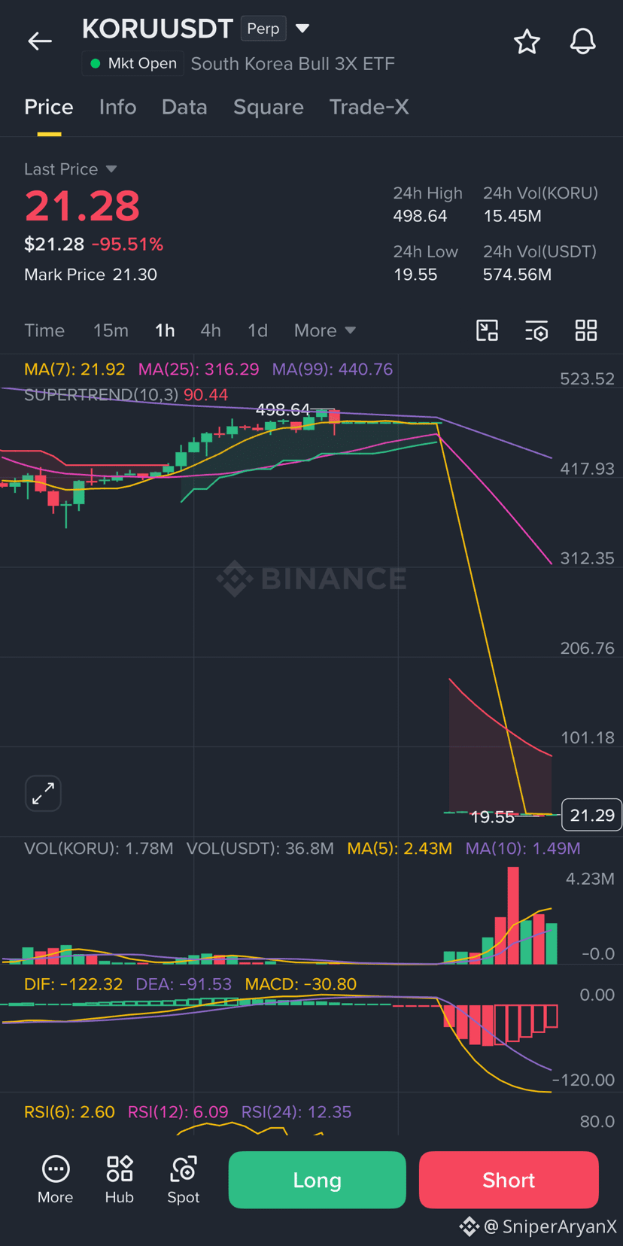Tap the -95.51% change text
623x1246 pixels.
[x=127, y=245]
